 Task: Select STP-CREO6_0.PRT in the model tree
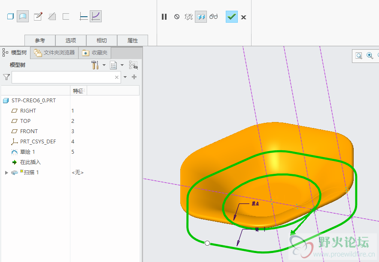click(x=33, y=101)
